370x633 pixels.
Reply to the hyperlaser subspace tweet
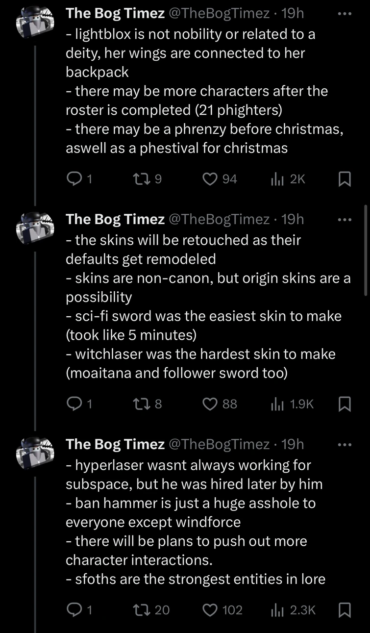tap(74, 609)
